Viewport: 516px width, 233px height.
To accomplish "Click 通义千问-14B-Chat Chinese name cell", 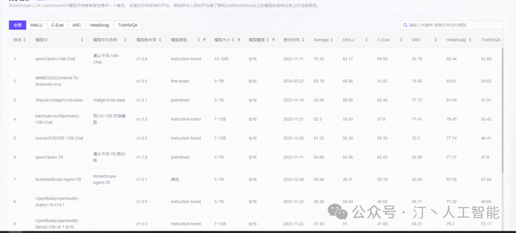I will click(106, 59).
